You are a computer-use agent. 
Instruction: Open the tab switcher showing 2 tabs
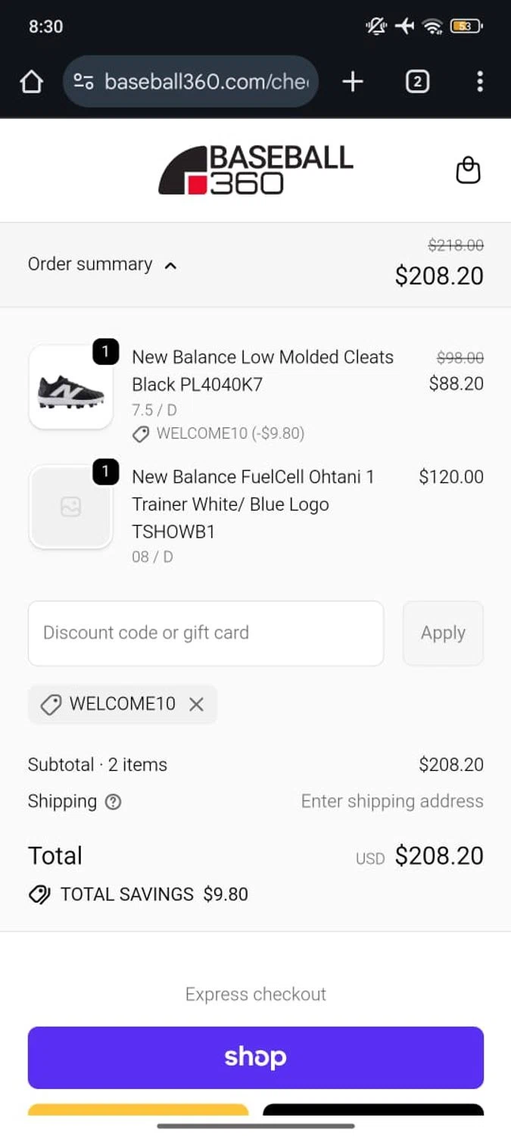click(x=417, y=82)
